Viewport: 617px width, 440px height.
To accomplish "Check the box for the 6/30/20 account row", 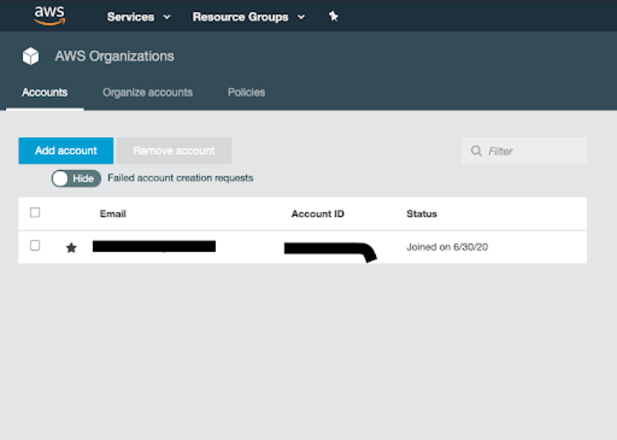I will (35, 246).
